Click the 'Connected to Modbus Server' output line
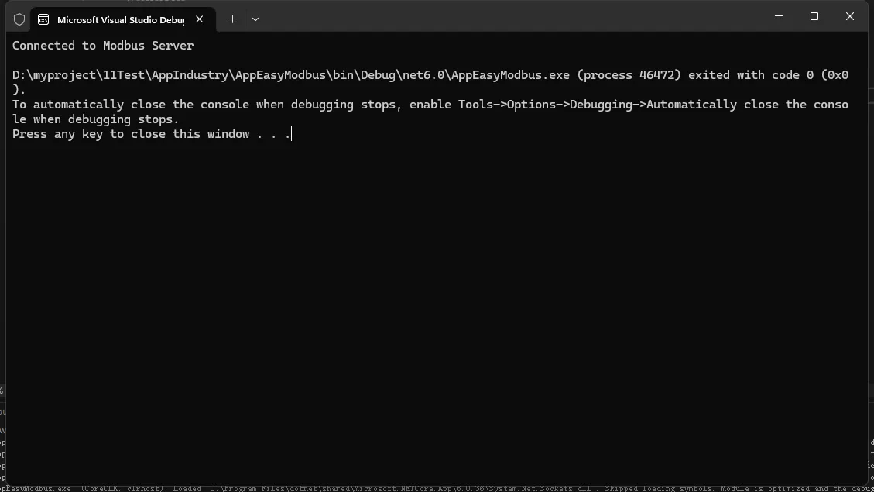This screenshot has height=492, width=874. tap(103, 46)
